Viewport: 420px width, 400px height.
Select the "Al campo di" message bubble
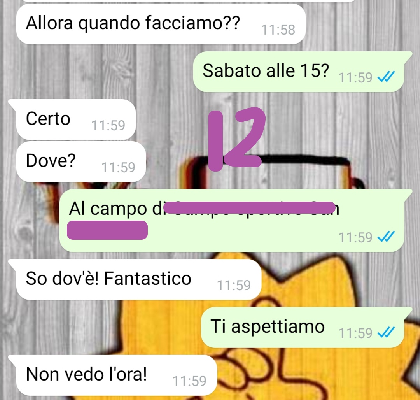pos(235,221)
